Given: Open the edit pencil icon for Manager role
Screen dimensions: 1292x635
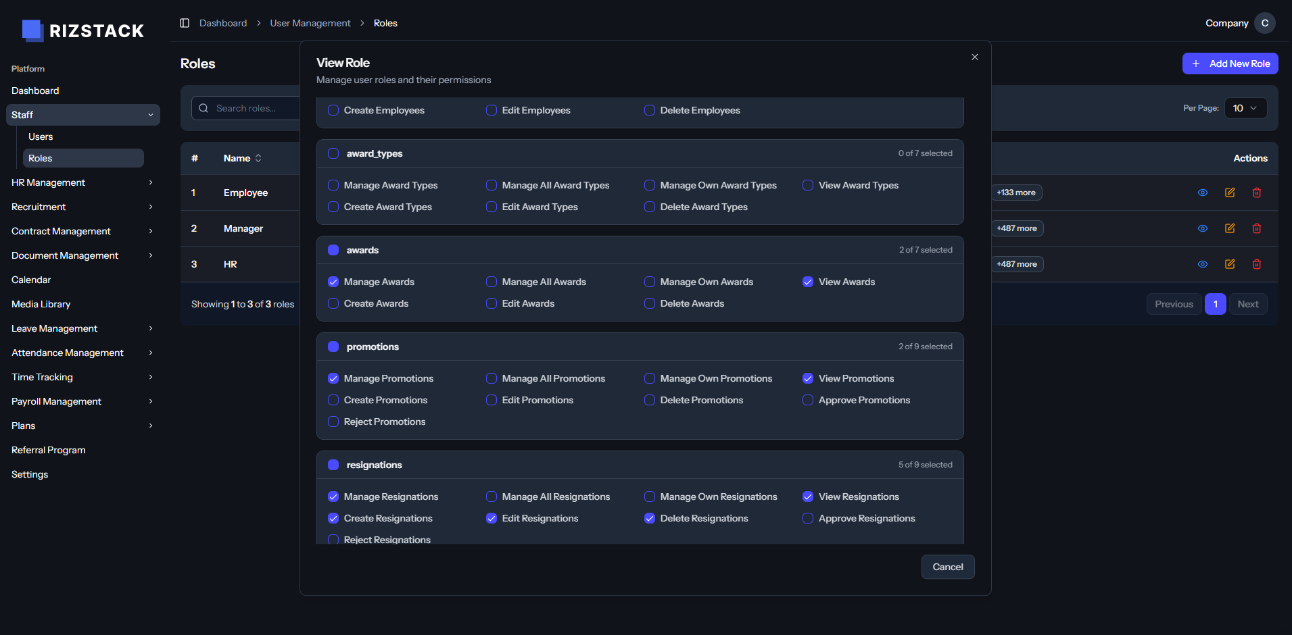Looking at the screenshot, I should click(x=1230, y=228).
